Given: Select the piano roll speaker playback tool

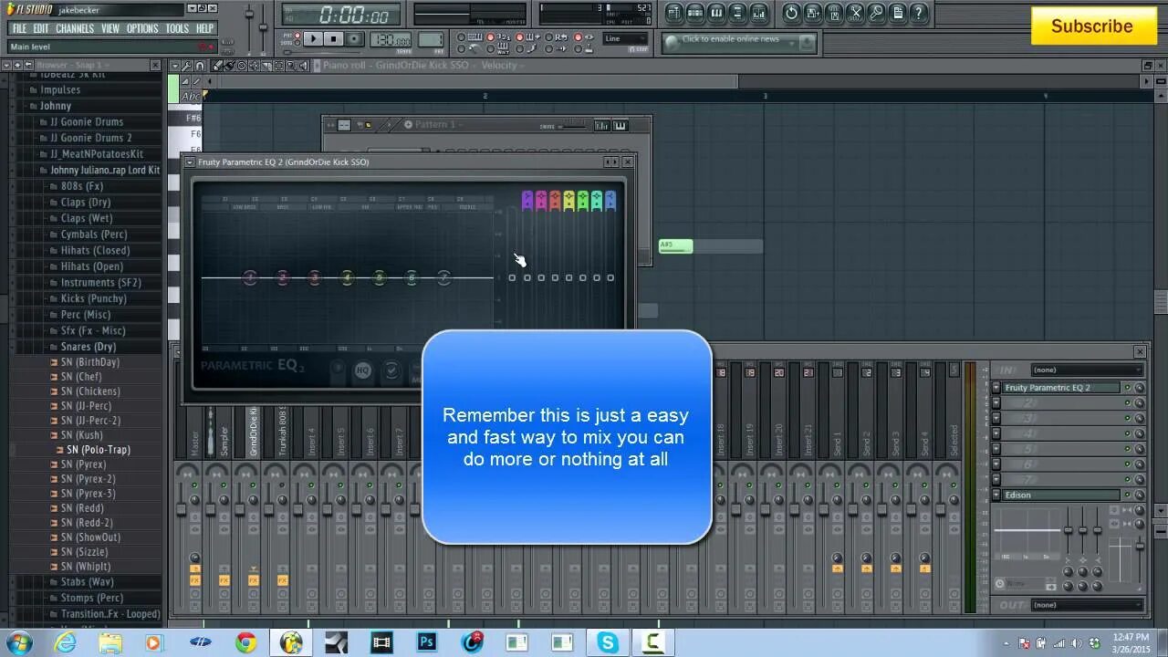Looking at the screenshot, I should tap(303, 66).
